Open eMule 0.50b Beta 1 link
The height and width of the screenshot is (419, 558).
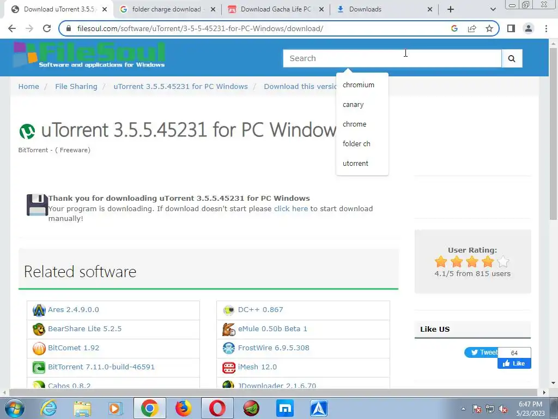point(272,329)
